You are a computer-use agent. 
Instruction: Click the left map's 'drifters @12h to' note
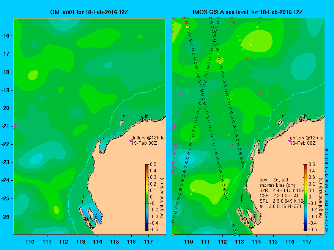tap(148, 138)
